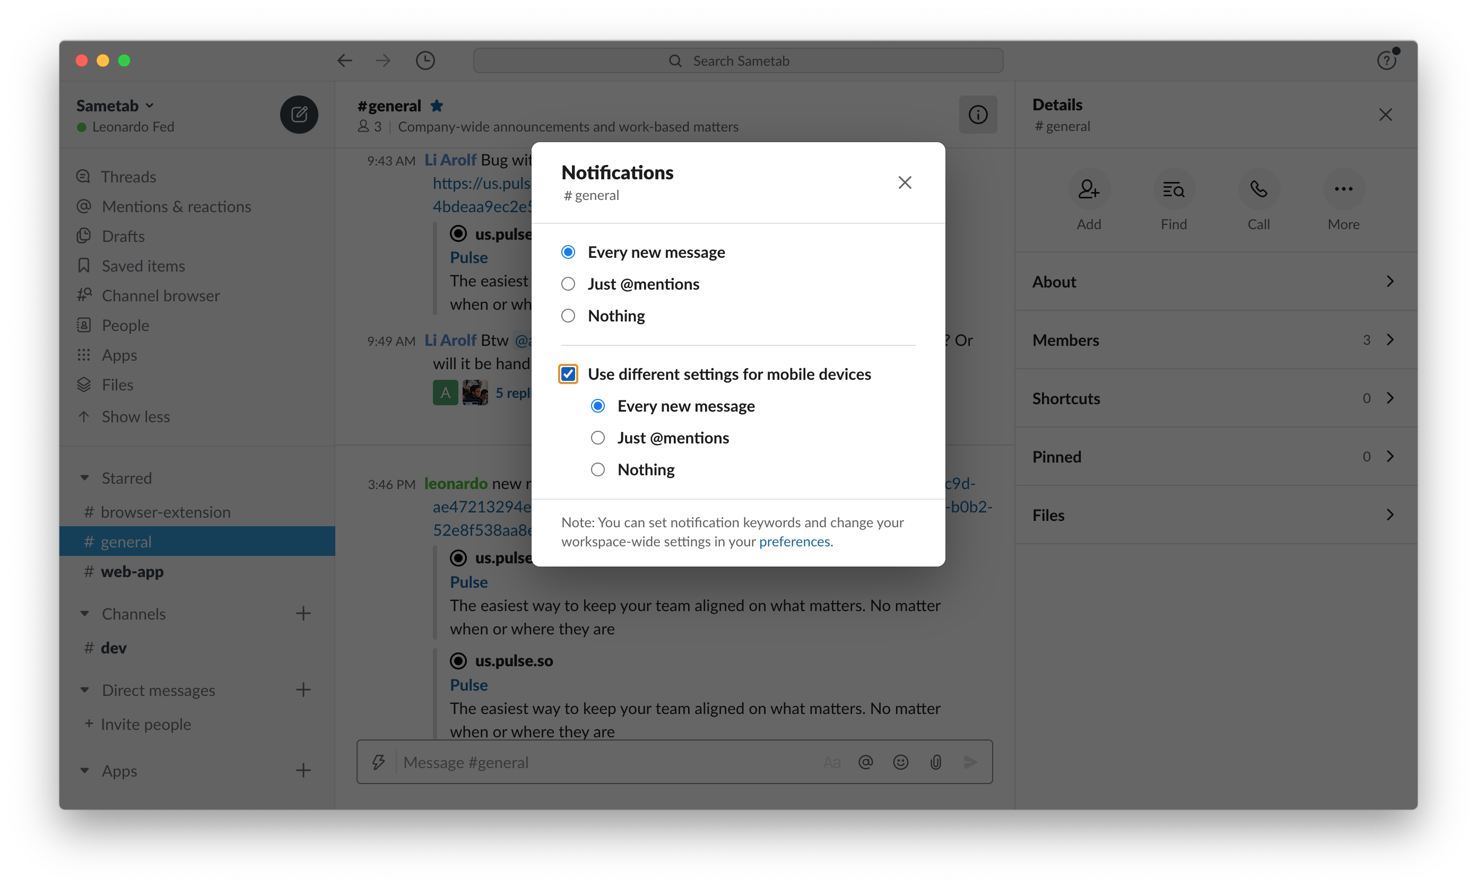Image resolution: width=1477 pixels, height=888 pixels.
Task: Expand the Members row in Details
Action: 1215,340
